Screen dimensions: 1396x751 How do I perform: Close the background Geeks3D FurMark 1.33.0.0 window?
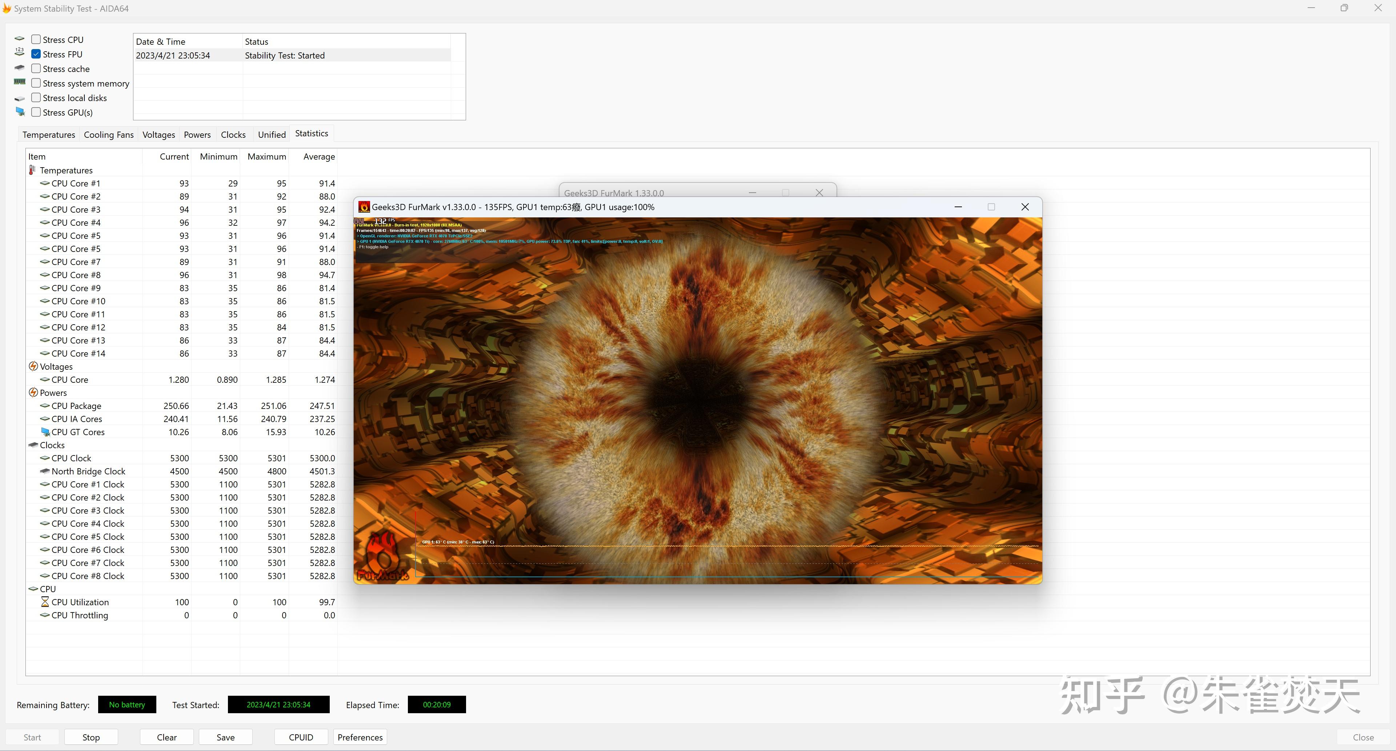[819, 192]
